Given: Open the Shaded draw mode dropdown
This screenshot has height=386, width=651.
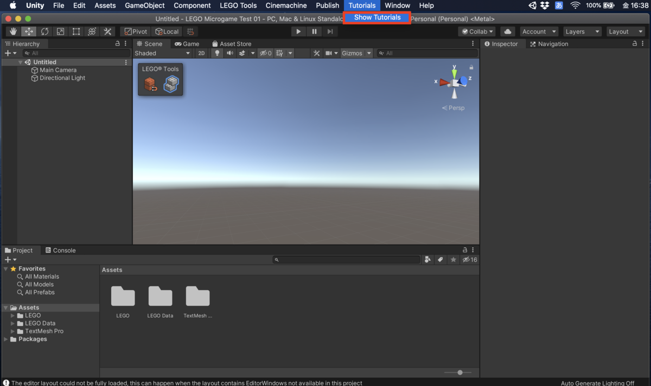Looking at the screenshot, I should coord(163,53).
